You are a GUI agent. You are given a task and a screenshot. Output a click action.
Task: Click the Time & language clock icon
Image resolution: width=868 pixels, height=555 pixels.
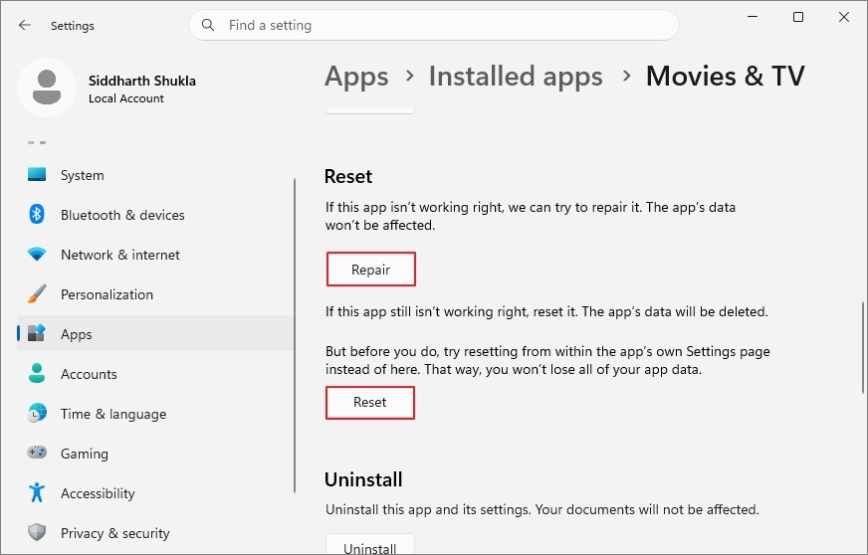(x=37, y=414)
